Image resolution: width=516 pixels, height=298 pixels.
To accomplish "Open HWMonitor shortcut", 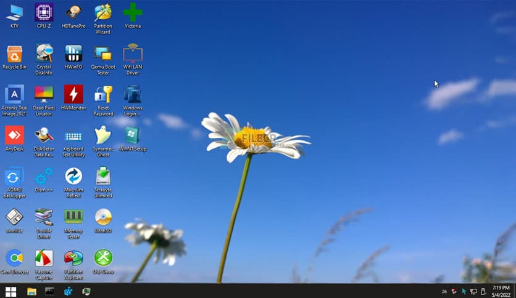I will click(73, 98).
